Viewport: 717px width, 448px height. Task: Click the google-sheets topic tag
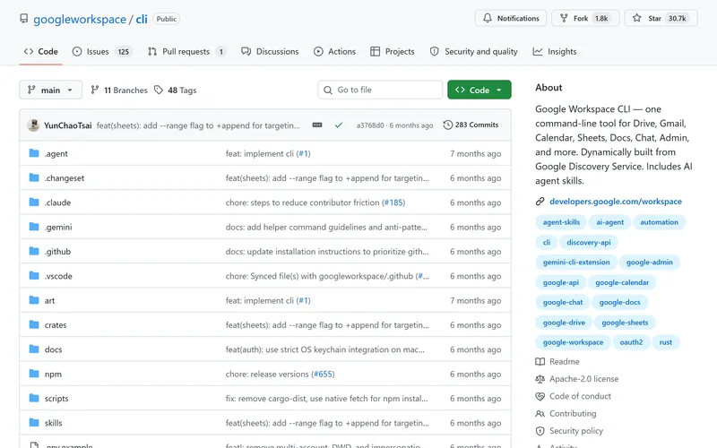625,323
